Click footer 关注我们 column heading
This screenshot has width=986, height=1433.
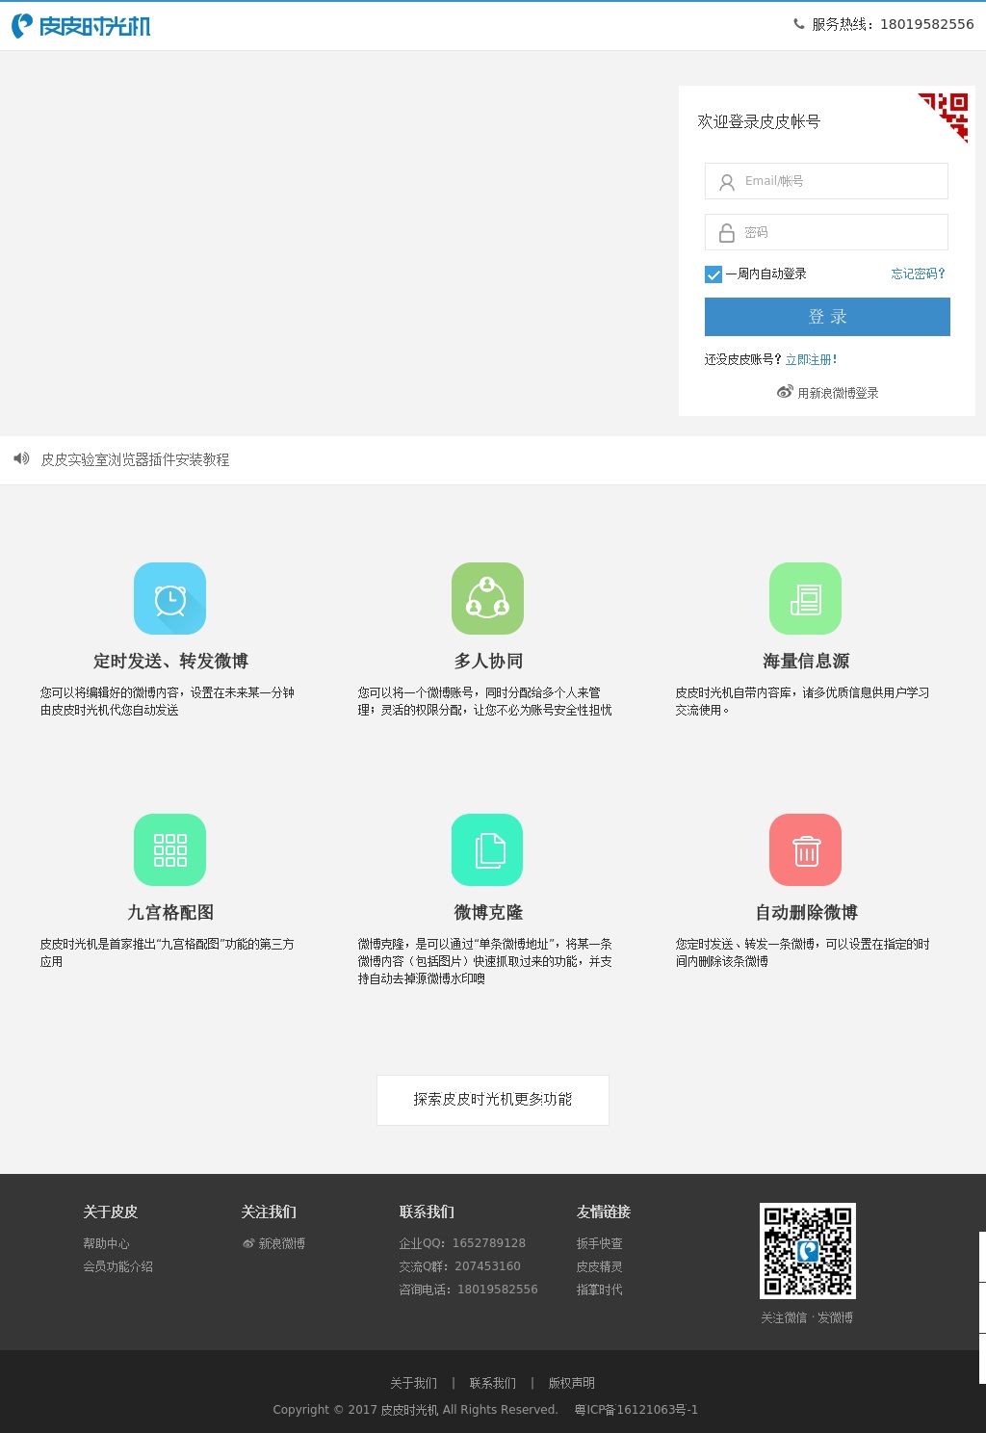click(x=268, y=1212)
